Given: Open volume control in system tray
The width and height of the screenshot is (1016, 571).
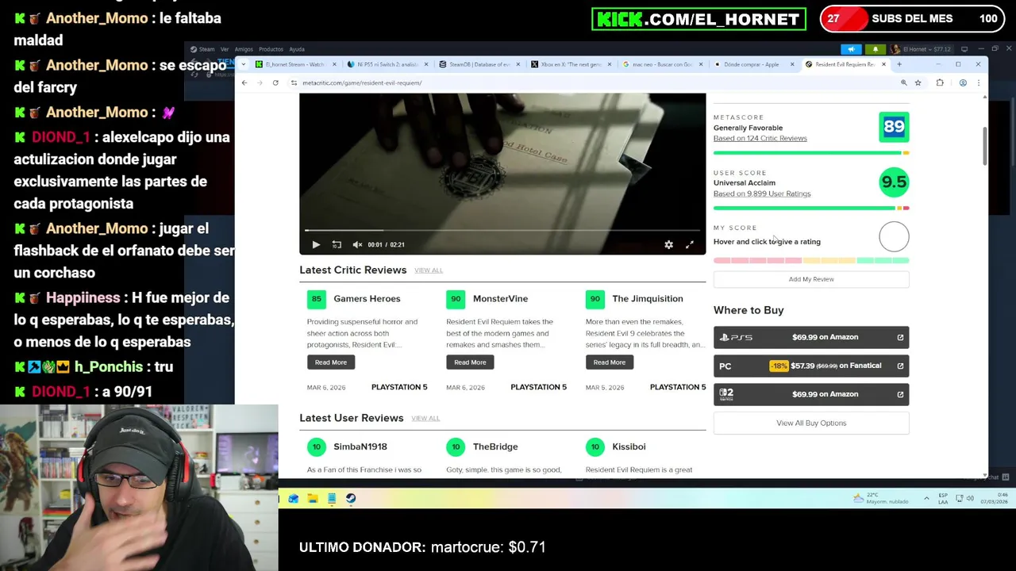Looking at the screenshot, I should [971, 499].
